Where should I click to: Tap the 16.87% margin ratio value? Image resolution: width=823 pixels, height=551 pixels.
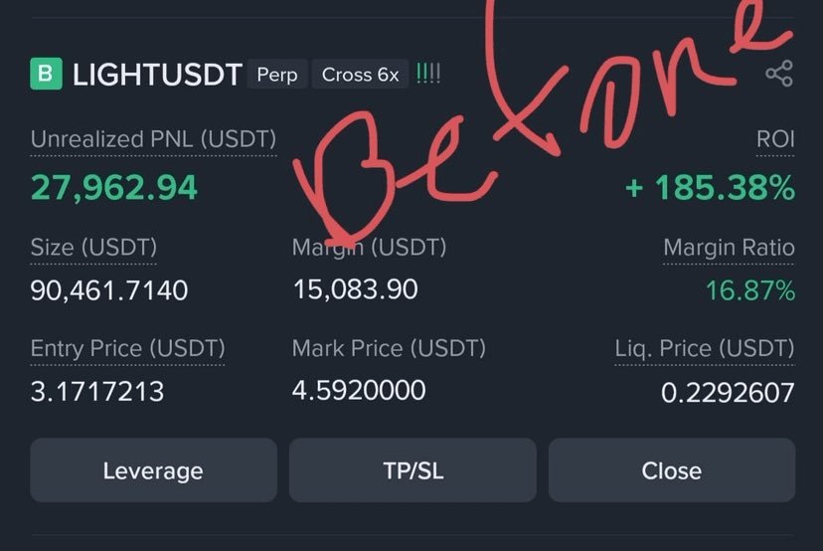749,290
